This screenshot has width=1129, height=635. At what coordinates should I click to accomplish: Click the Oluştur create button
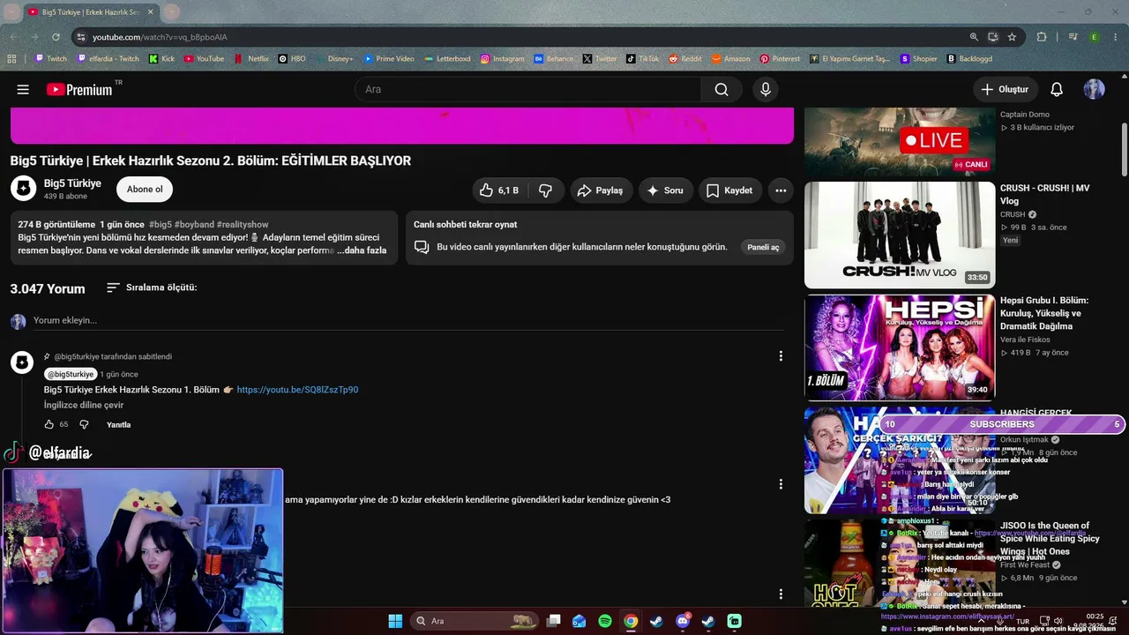click(1006, 89)
